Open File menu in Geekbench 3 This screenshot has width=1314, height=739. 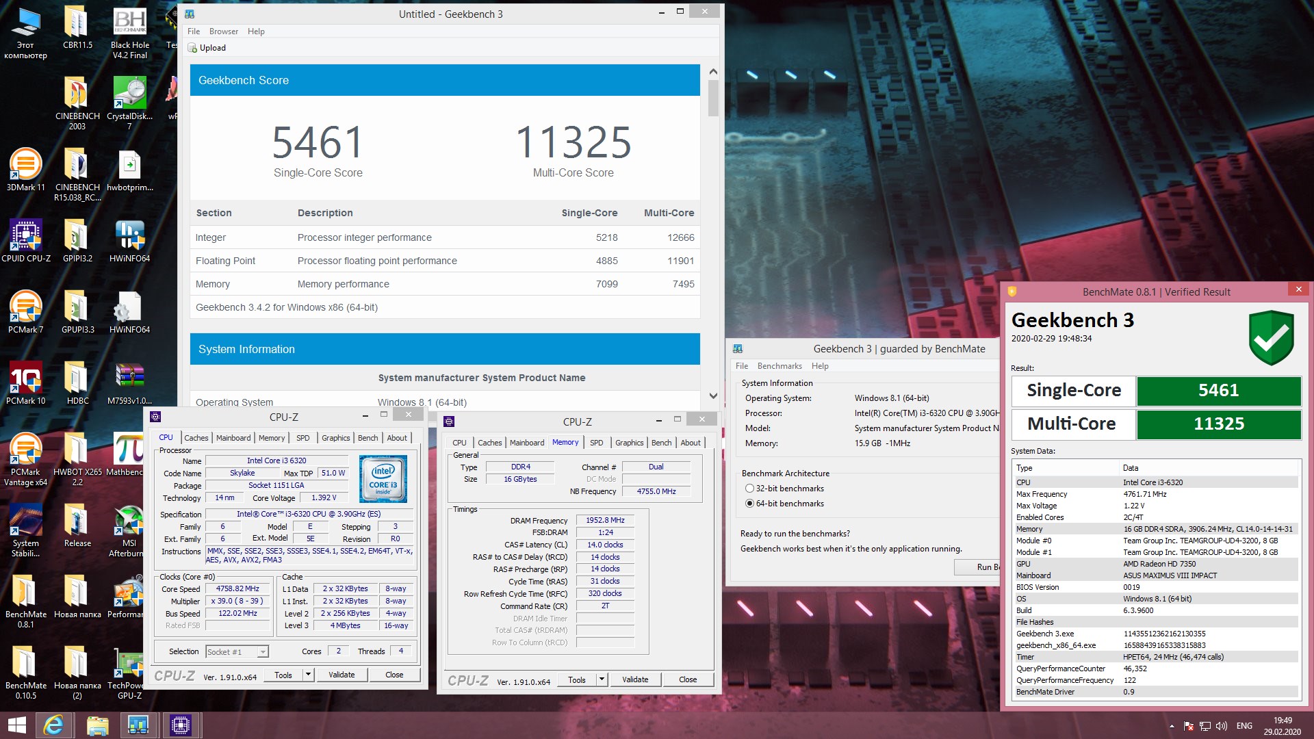point(194,31)
